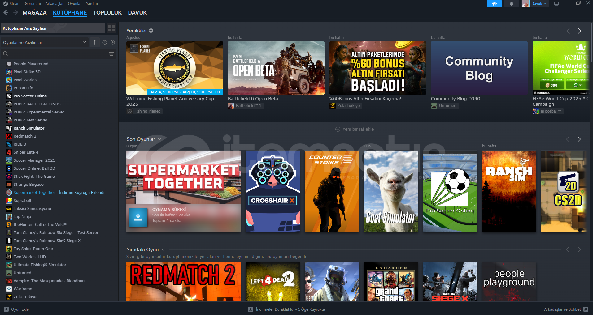The image size is (593, 315).
Task: Click the announcements megaphone icon
Action: (x=494, y=4)
